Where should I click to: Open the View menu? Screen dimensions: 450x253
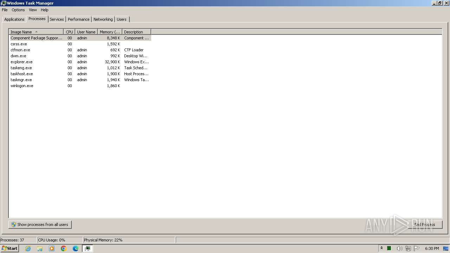coord(33,10)
